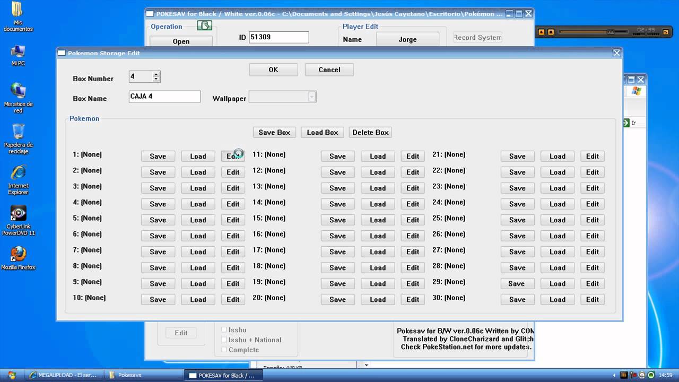Switch to POKESAV taskbar window

coord(223,375)
